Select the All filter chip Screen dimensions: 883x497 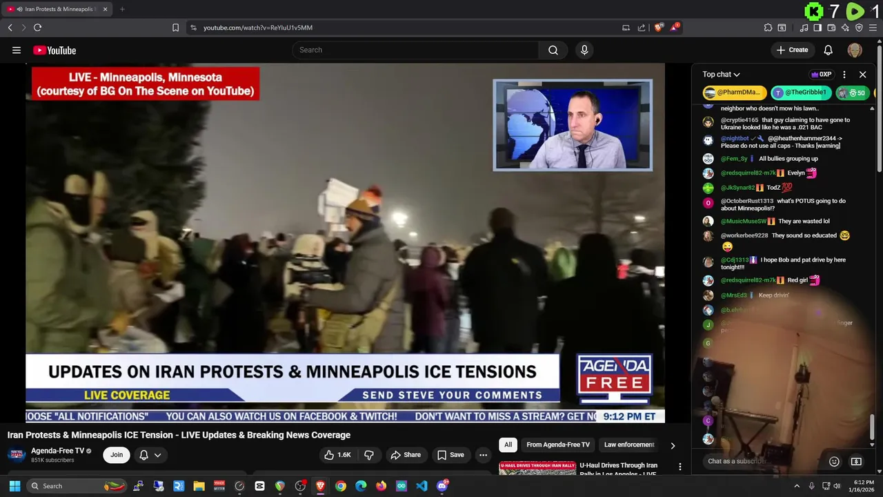coord(508,445)
